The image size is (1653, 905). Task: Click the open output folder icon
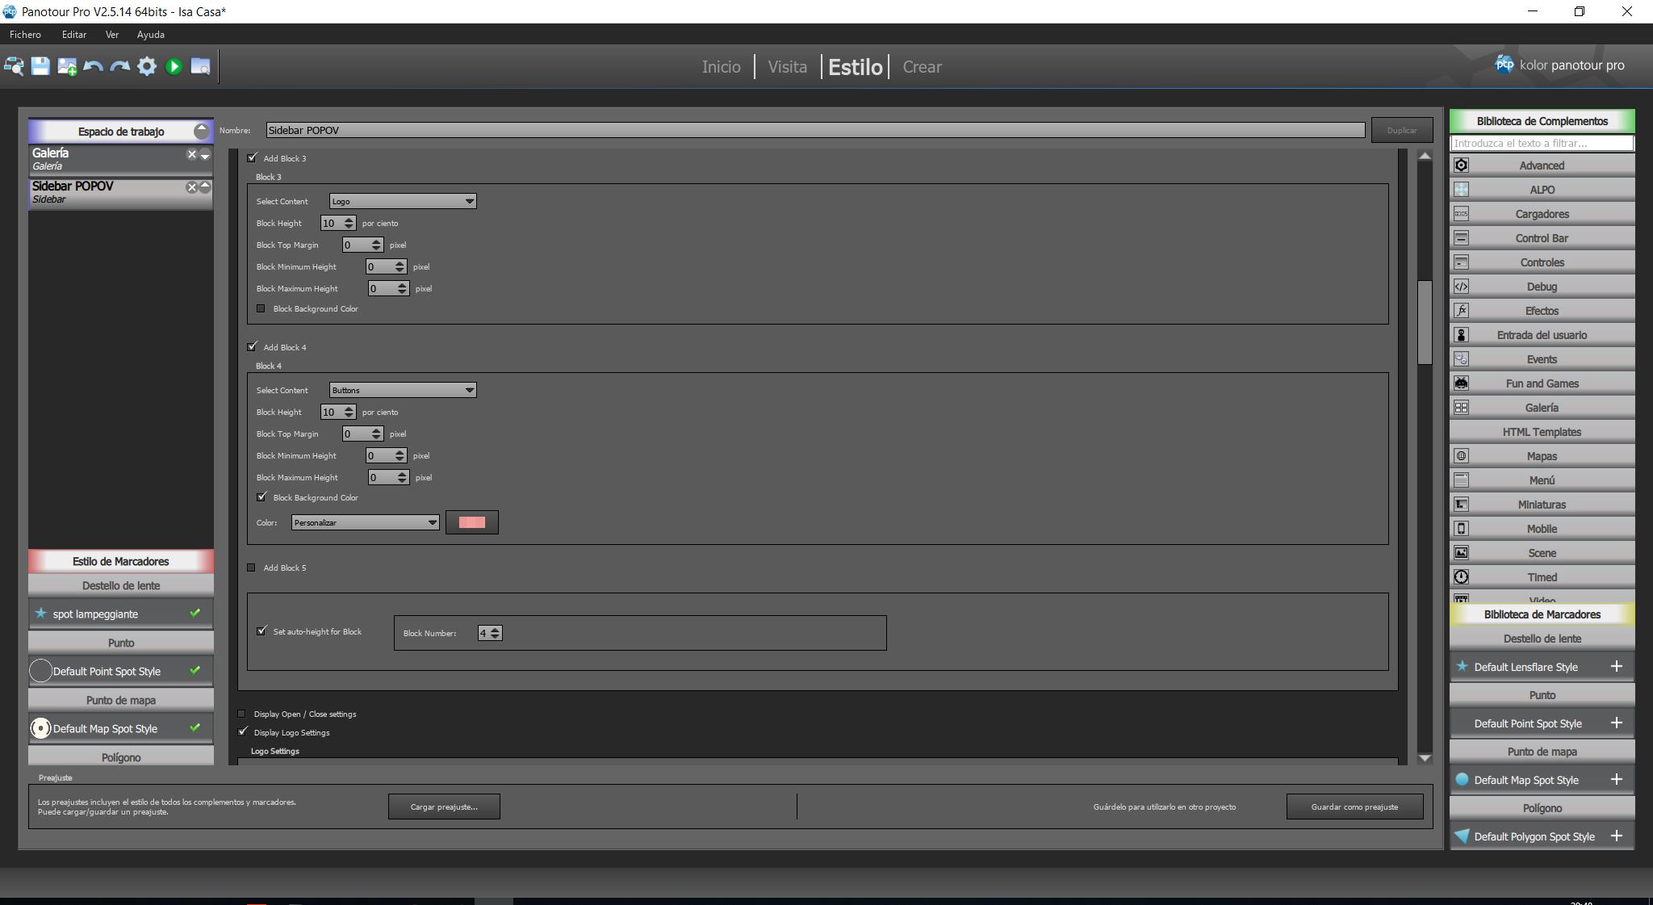pyautogui.click(x=200, y=66)
